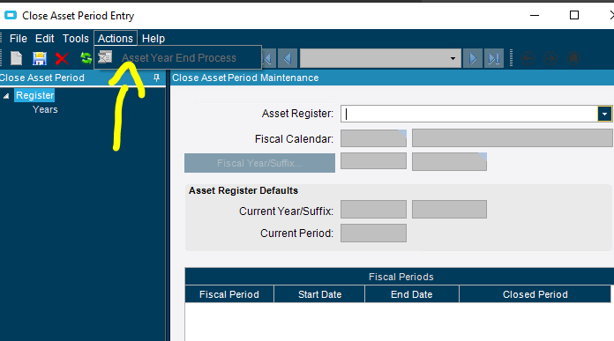Click into the Asset Register input field

click(x=469, y=114)
